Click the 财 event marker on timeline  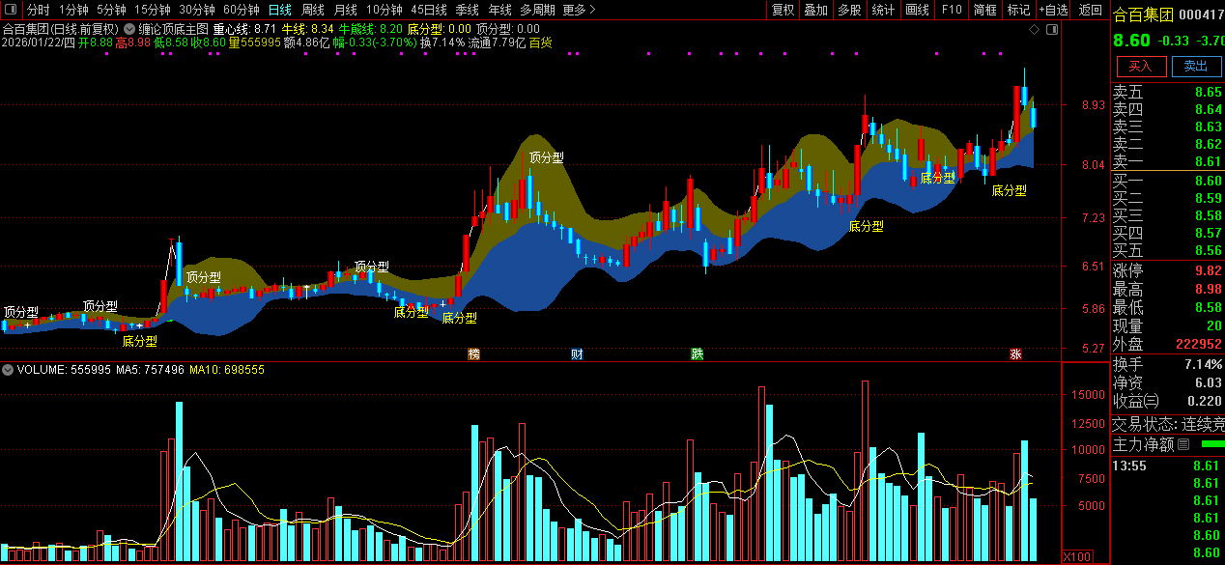click(577, 353)
